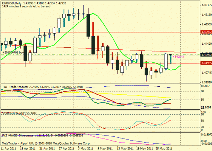Click the large black candle after 3 May
The height and width of the screenshot is (151, 212).
point(88,25)
